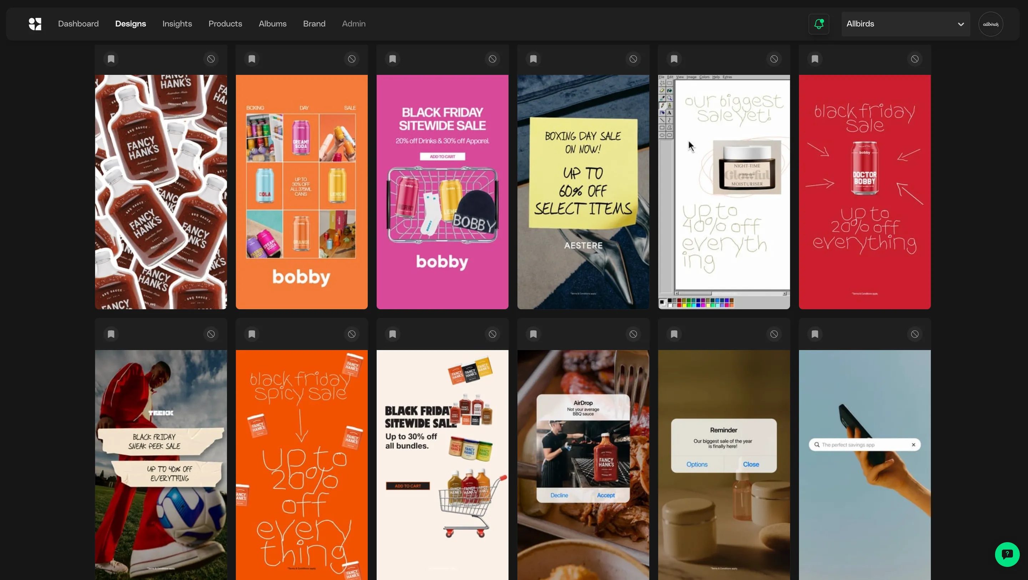The image size is (1028, 580).
Task: Navigate to the Albums tab
Action: tap(273, 24)
